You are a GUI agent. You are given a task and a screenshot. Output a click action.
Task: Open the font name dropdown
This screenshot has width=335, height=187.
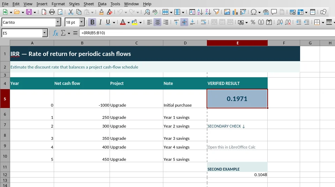tap(58, 22)
